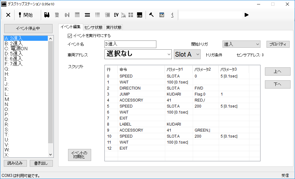Select event 'C: 電源ON' in list
The width and height of the screenshot is (295, 179).
(26, 49)
